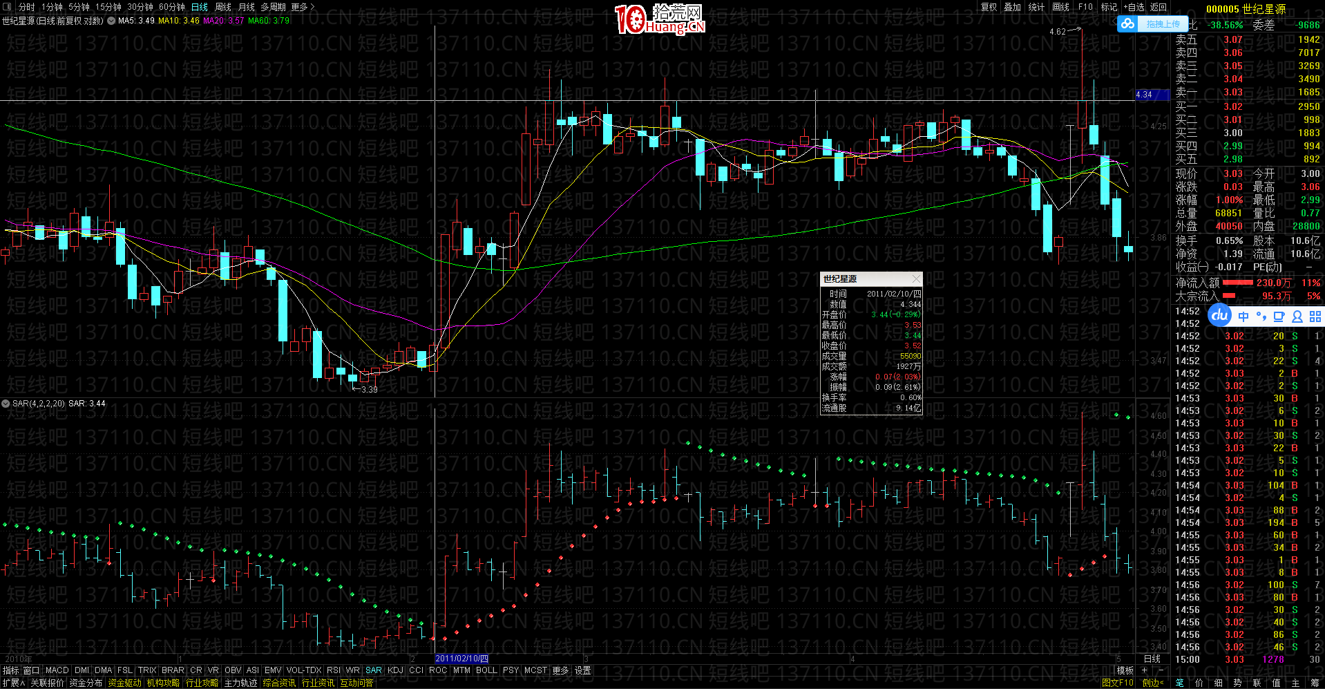The image size is (1325, 689).
Task: Open the input method toolbox grid icon
Action: click(1315, 317)
